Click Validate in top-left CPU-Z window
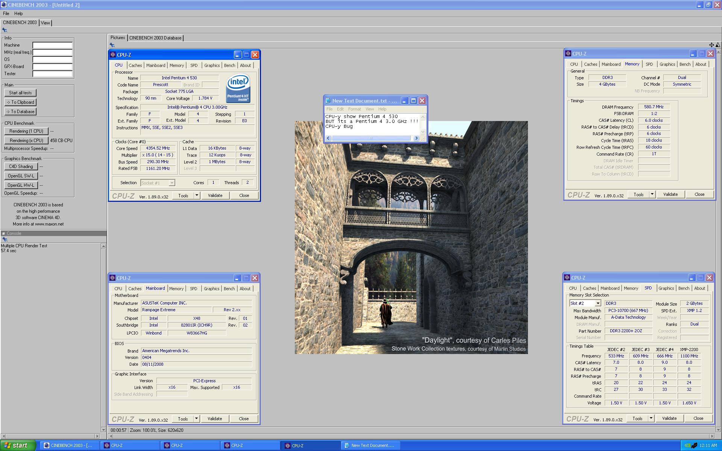The height and width of the screenshot is (451, 722). click(x=215, y=195)
